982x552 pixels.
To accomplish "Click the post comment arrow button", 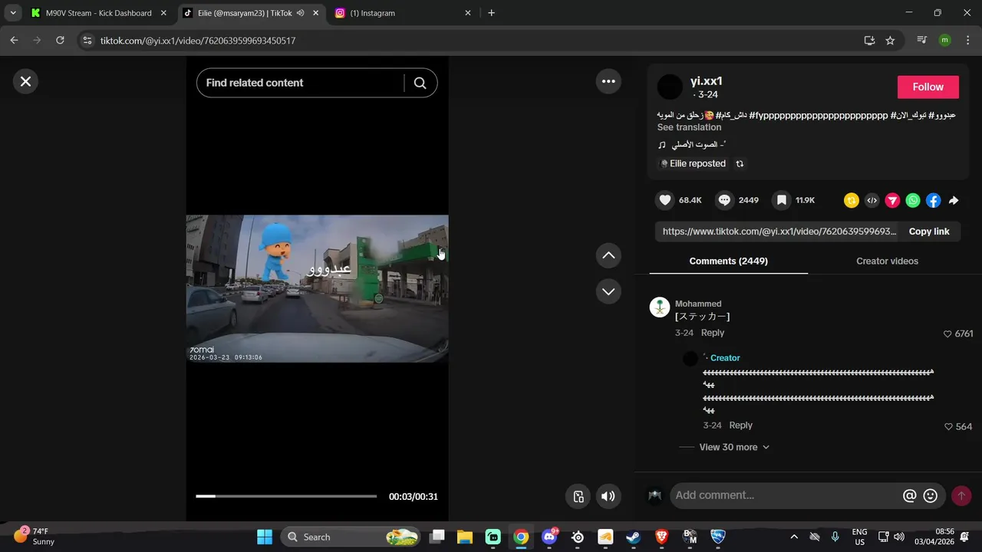I will (961, 496).
